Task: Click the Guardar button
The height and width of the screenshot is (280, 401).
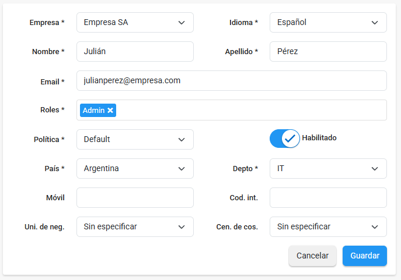Action: 364,256
